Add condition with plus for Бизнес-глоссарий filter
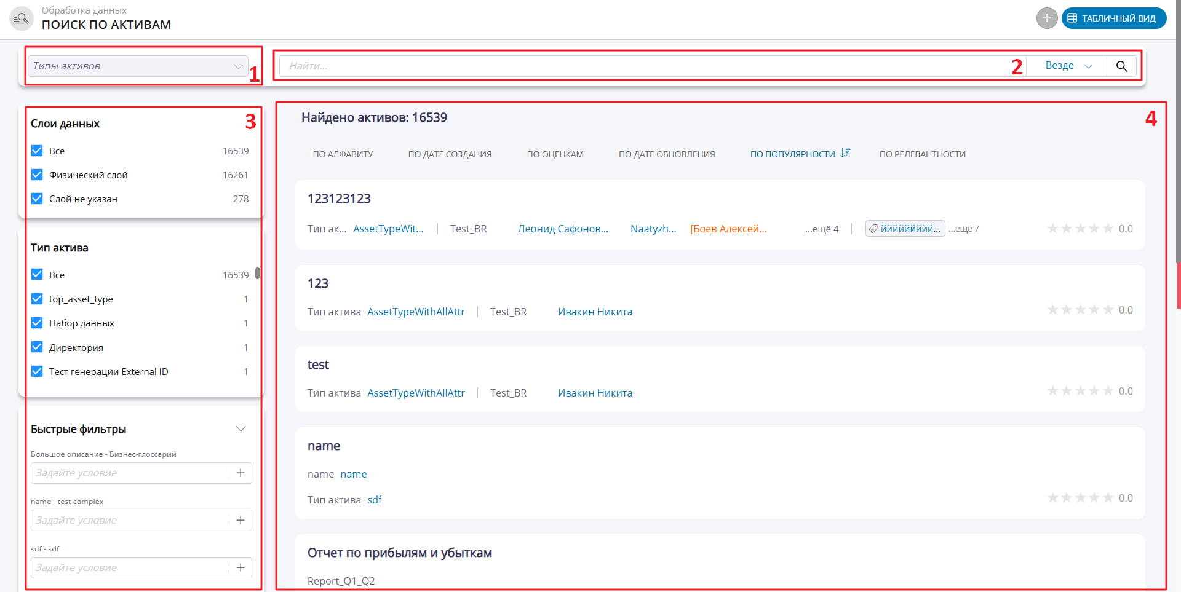1181x592 pixels. point(241,473)
